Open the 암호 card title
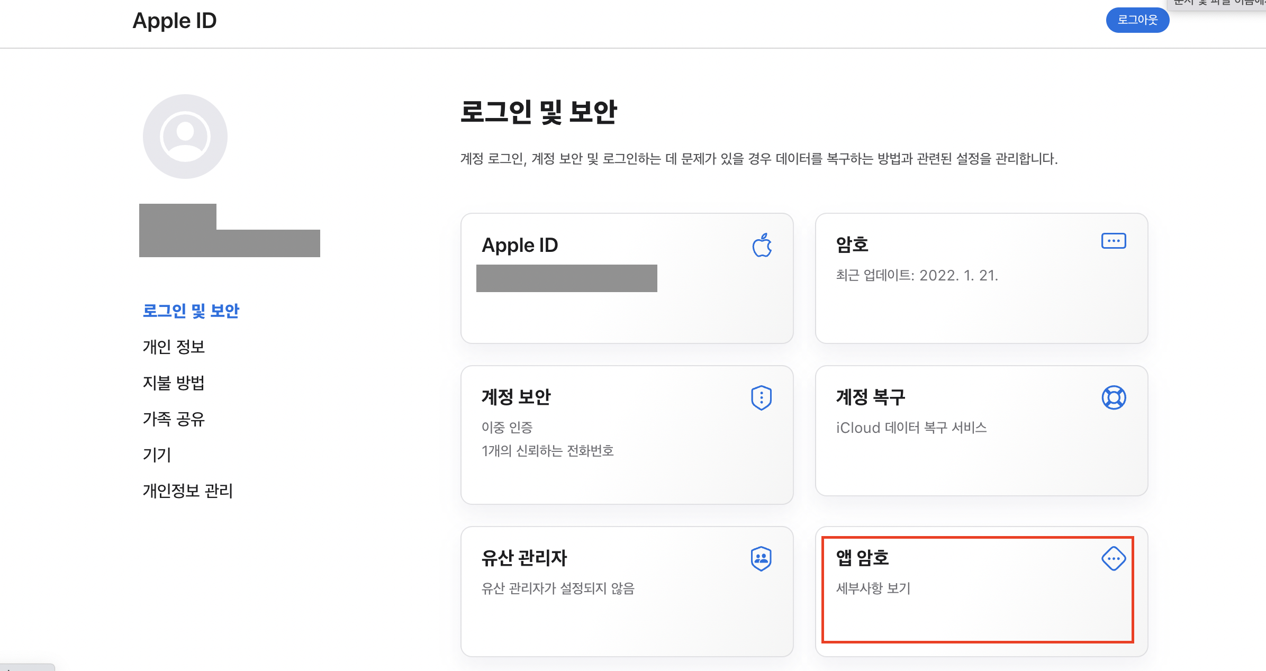 (852, 244)
